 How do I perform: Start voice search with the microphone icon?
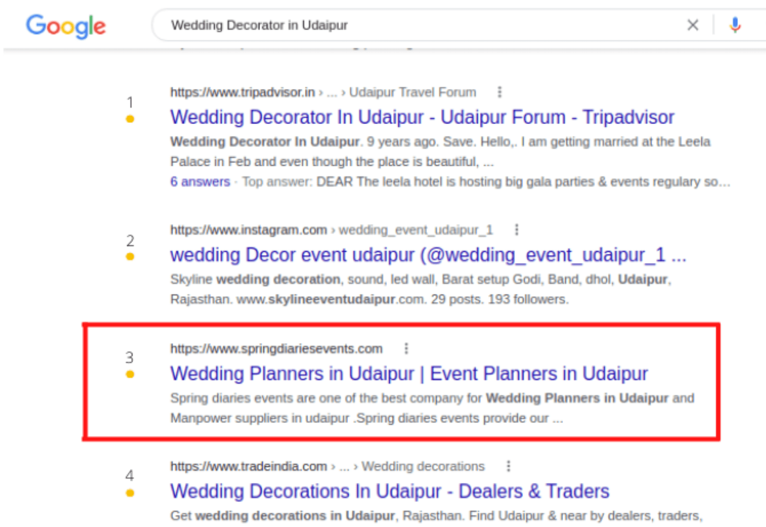coord(735,25)
